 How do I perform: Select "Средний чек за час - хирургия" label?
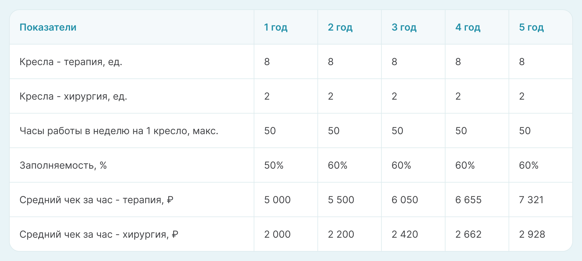99,234
